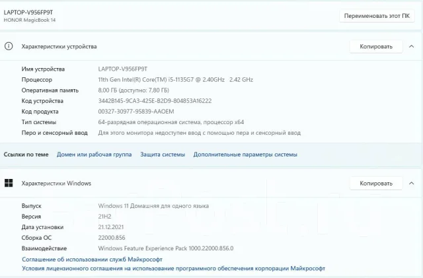Open Дополнительные параметры системы link
The height and width of the screenshot is (278, 423).
(245, 155)
